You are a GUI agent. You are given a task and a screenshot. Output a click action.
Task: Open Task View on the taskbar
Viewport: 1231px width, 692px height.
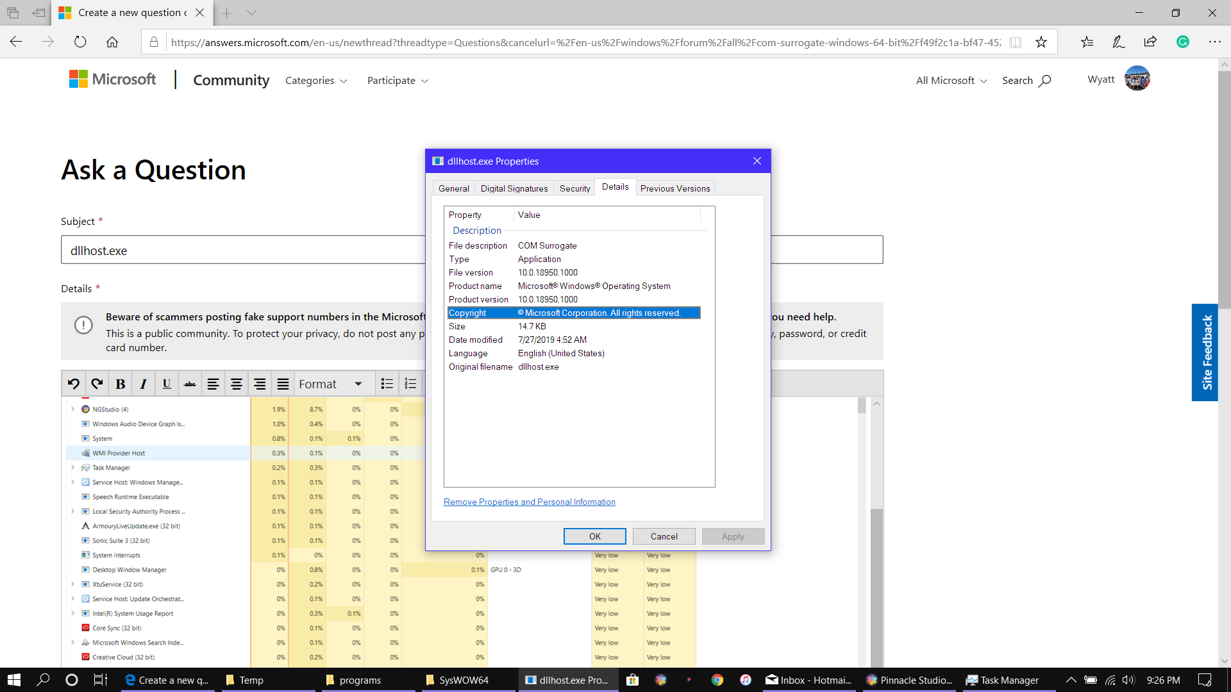click(x=101, y=680)
